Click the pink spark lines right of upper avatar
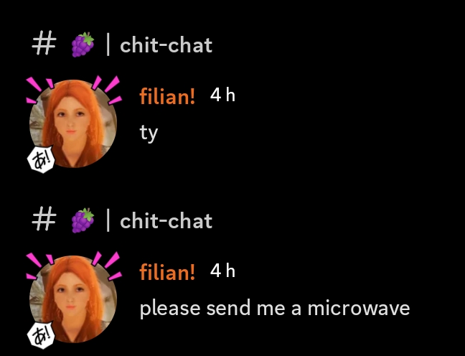 (x=107, y=90)
